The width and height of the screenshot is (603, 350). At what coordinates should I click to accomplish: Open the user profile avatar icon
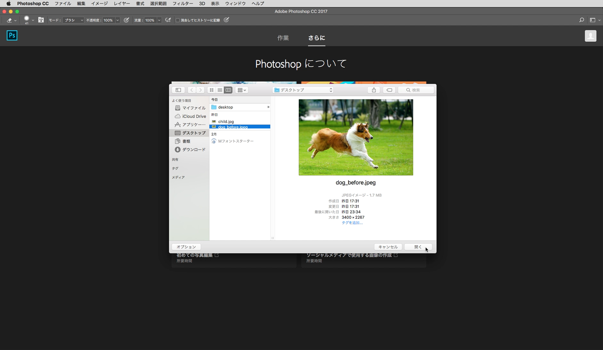pos(591,36)
